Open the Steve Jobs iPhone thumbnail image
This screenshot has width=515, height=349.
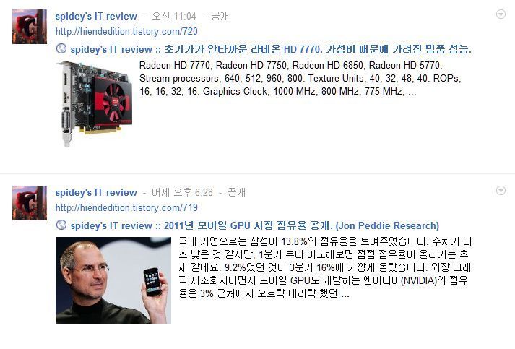[x=113, y=280]
